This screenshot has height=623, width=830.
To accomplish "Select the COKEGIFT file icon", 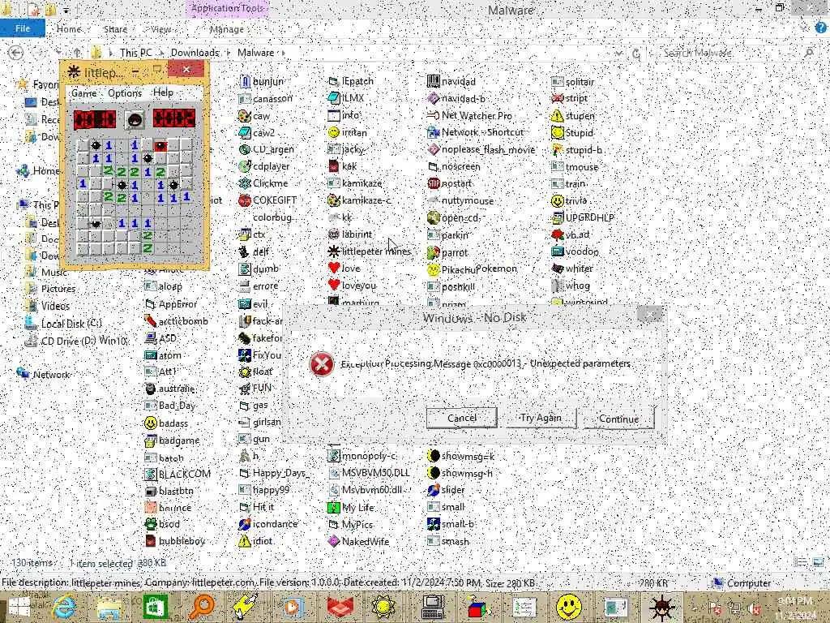I will click(245, 200).
